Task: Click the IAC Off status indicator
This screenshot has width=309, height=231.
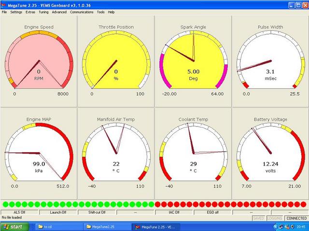Action: tap(174, 212)
